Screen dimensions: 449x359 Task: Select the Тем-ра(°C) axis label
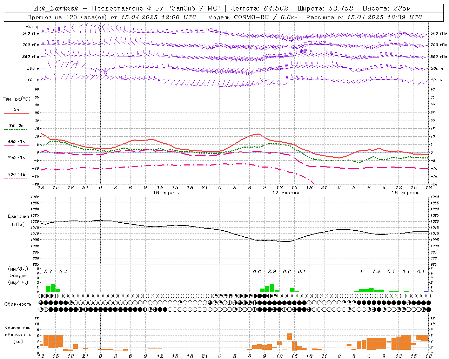pos(16,99)
